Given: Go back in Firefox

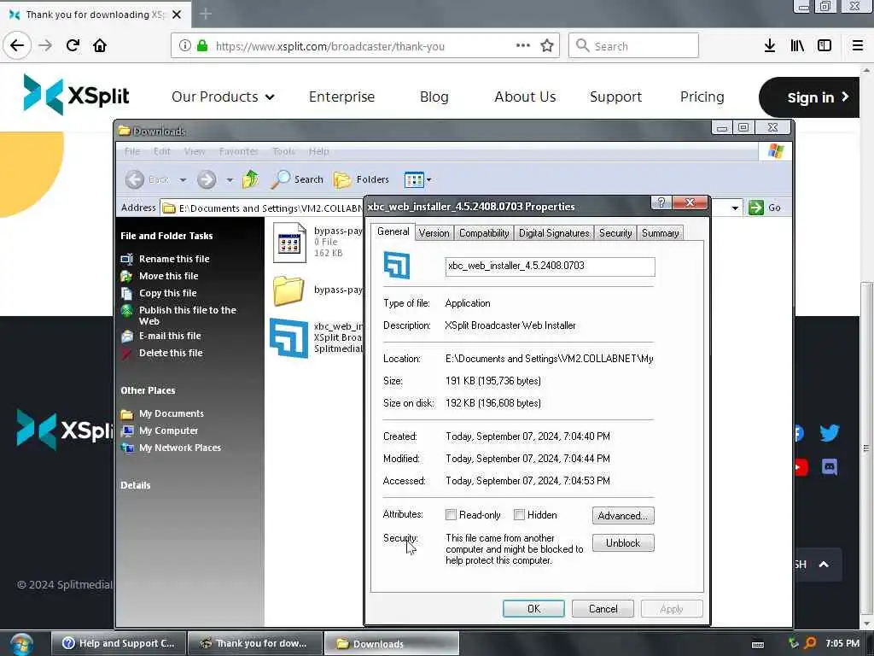Looking at the screenshot, I should click(x=17, y=46).
